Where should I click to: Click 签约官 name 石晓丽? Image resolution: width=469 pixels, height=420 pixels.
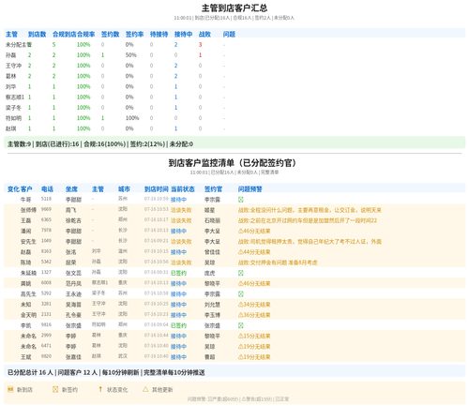(212, 220)
